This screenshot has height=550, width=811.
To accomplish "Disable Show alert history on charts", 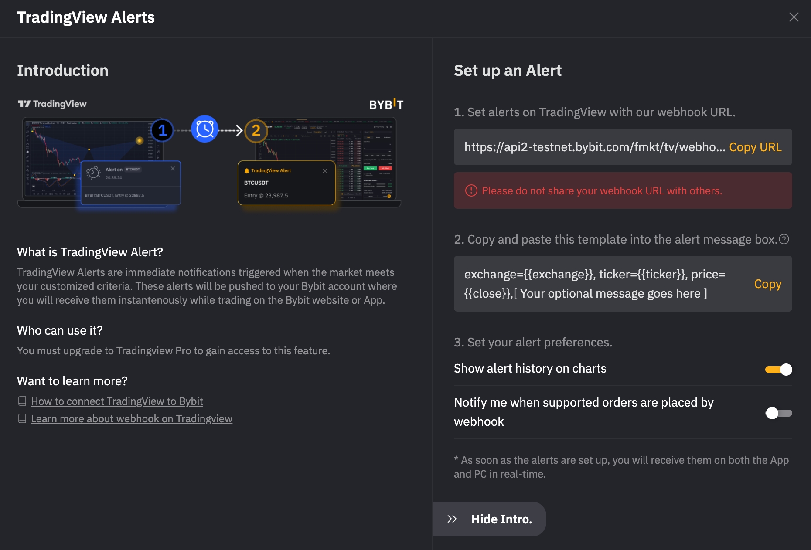I will click(779, 370).
